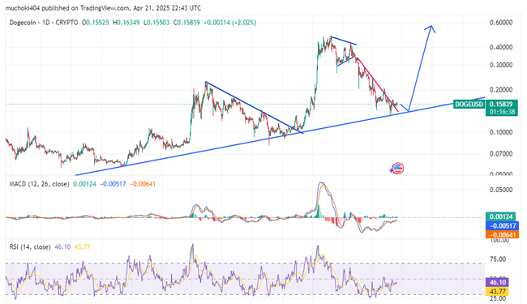Click the orange −0.00641 MACD legend value

click(x=143, y=184)
